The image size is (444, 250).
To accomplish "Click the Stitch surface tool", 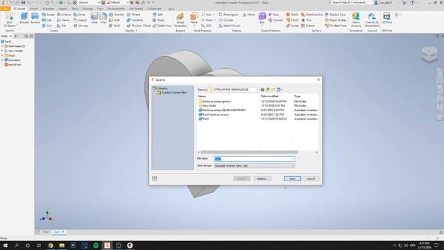I will 292,15.
